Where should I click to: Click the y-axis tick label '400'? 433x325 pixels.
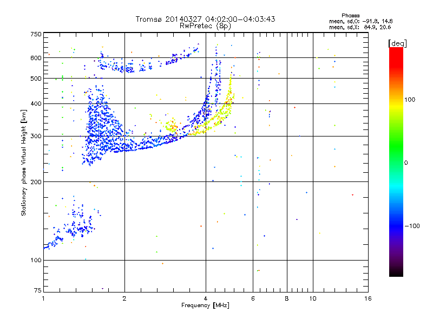36,103
